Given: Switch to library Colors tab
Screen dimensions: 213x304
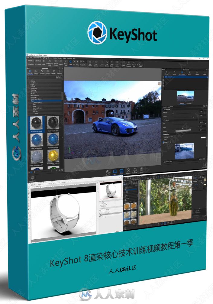Looking at the screenshot, I should click(36, 72).
